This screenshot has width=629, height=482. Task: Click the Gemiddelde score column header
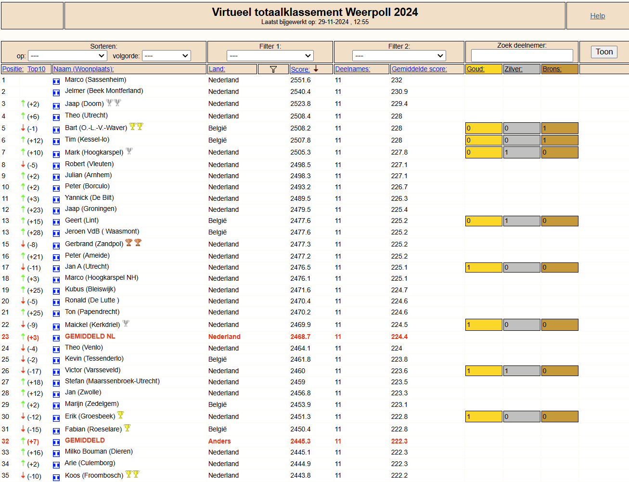(x=419, y=69)
